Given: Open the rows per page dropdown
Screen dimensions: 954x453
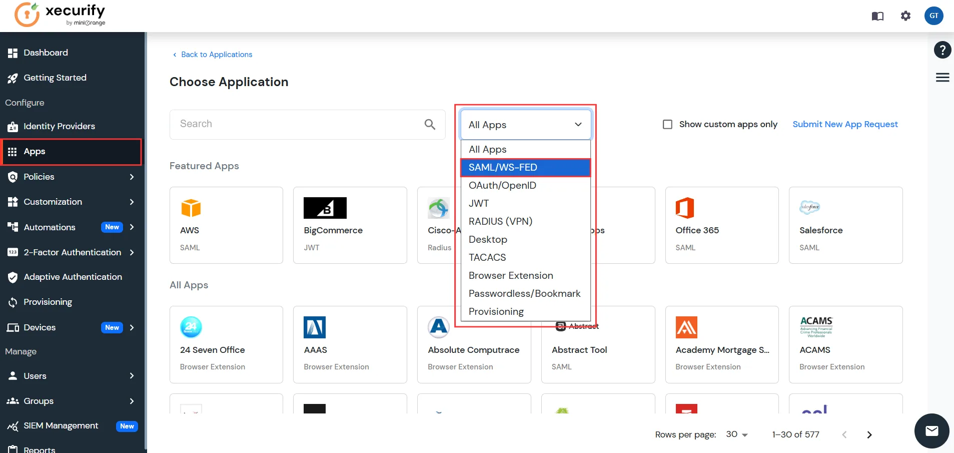Looking at the screenshot, I should tap(737, 434).
